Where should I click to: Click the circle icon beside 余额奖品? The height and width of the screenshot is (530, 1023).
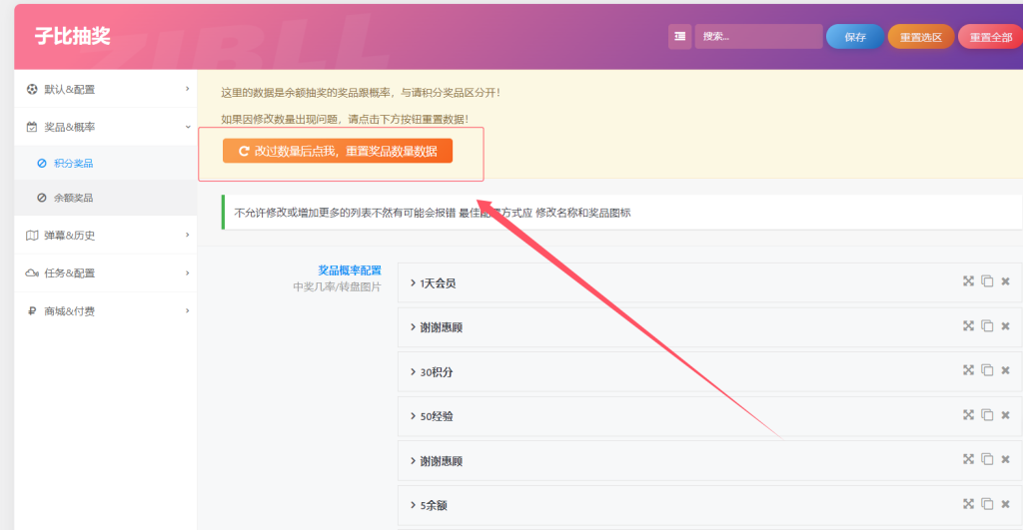(42, 198)
